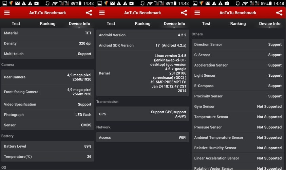This screenshot has width=286, height=170.
Task: Open hamburger menu on the Android Version screen
Action: pyautogui.click(x=102, y=13)
